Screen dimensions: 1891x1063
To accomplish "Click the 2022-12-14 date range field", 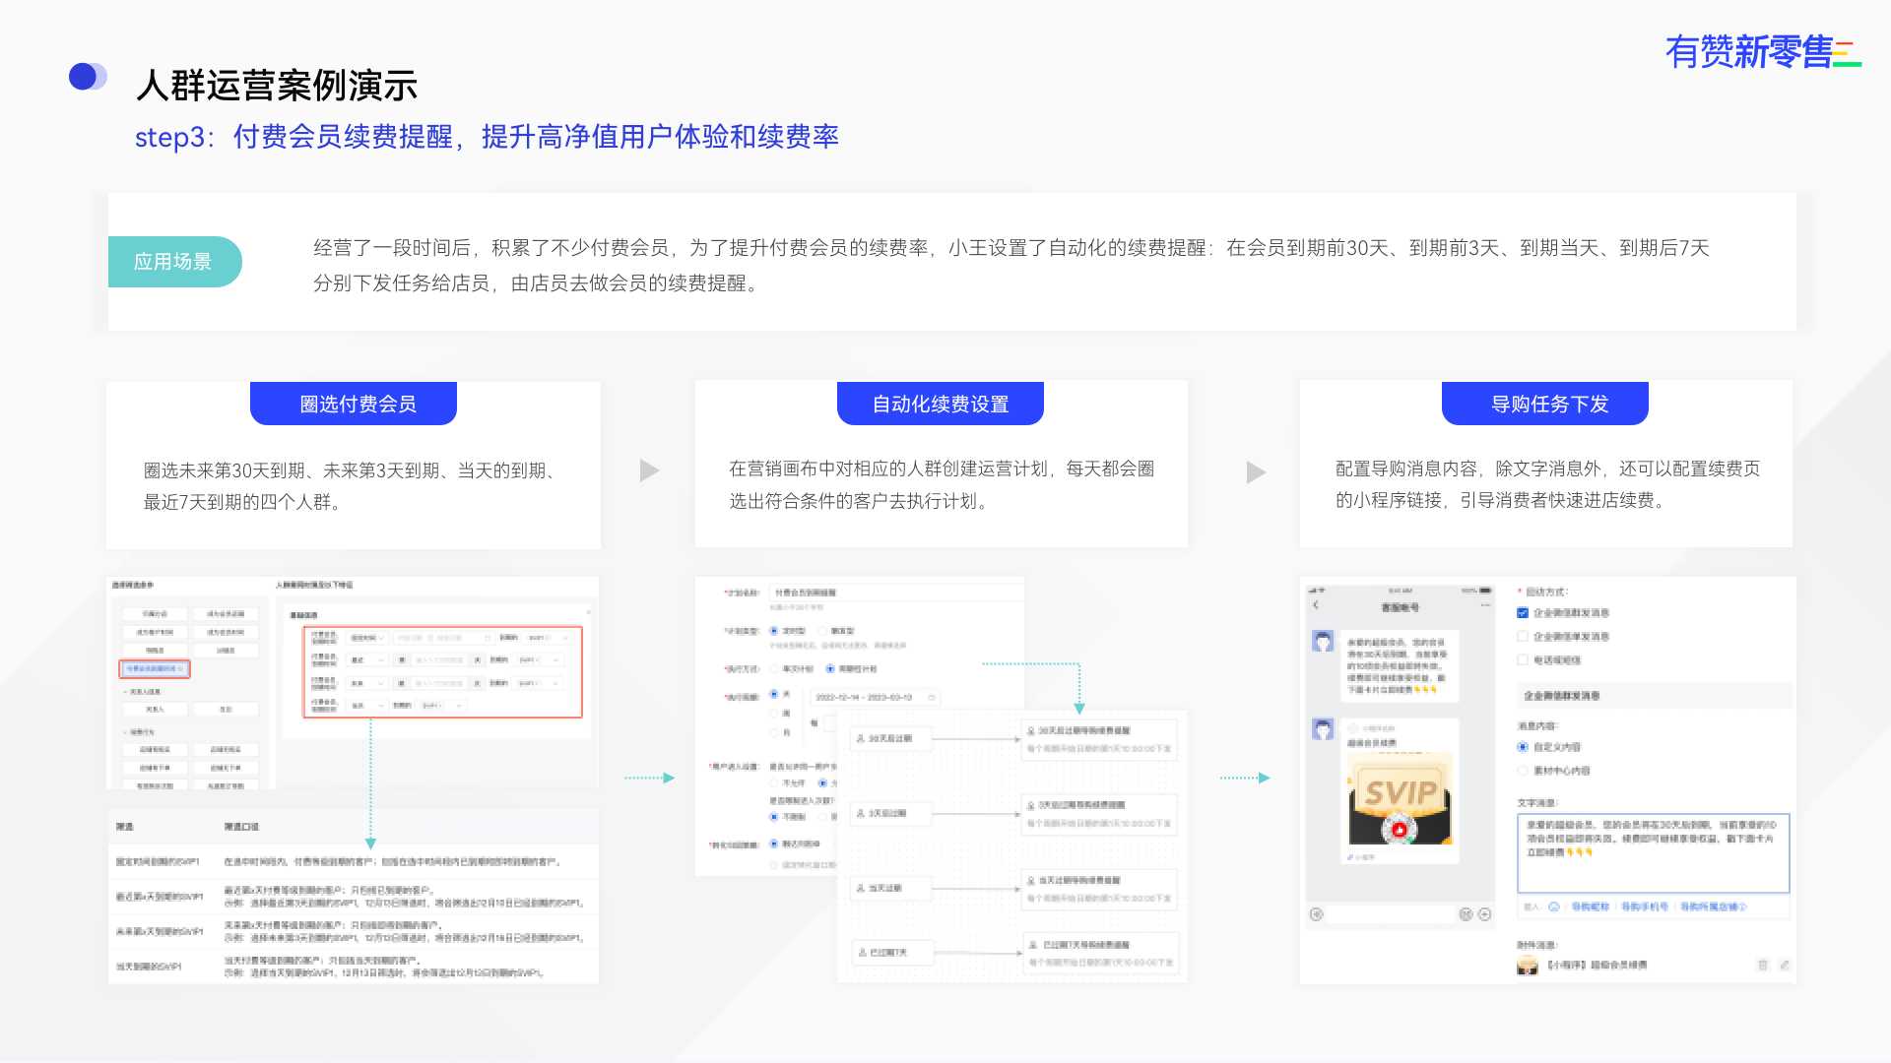I will 875,697.
